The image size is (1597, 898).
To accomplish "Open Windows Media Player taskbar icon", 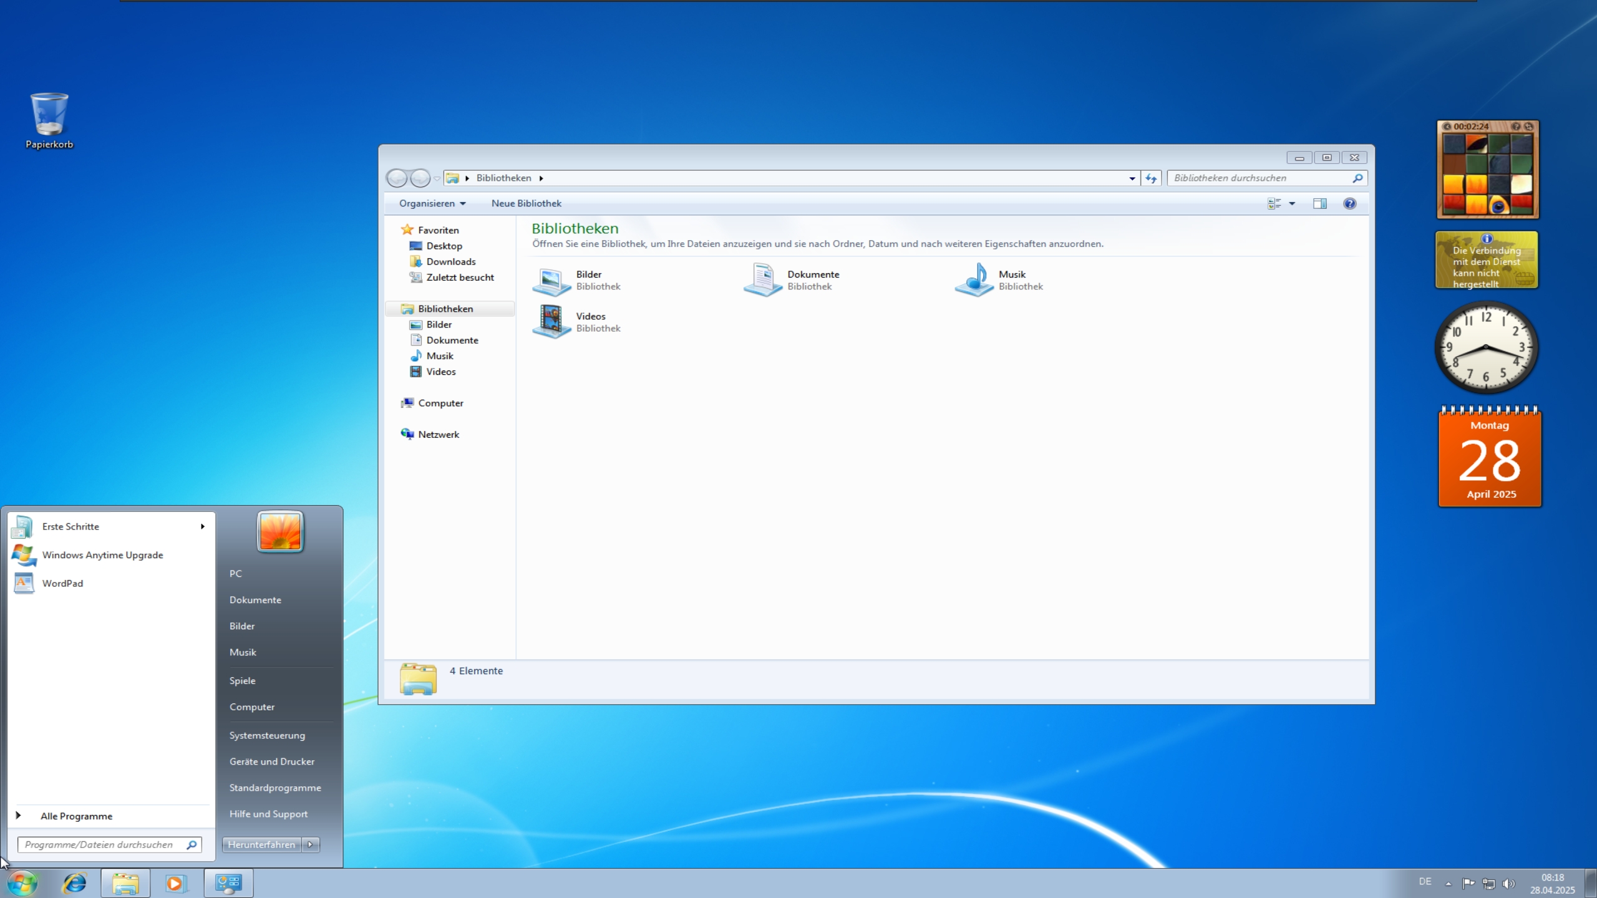I will (x=176, y=883).
